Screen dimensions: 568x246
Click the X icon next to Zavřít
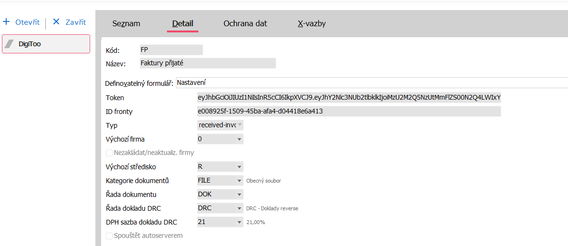(56, 22)
